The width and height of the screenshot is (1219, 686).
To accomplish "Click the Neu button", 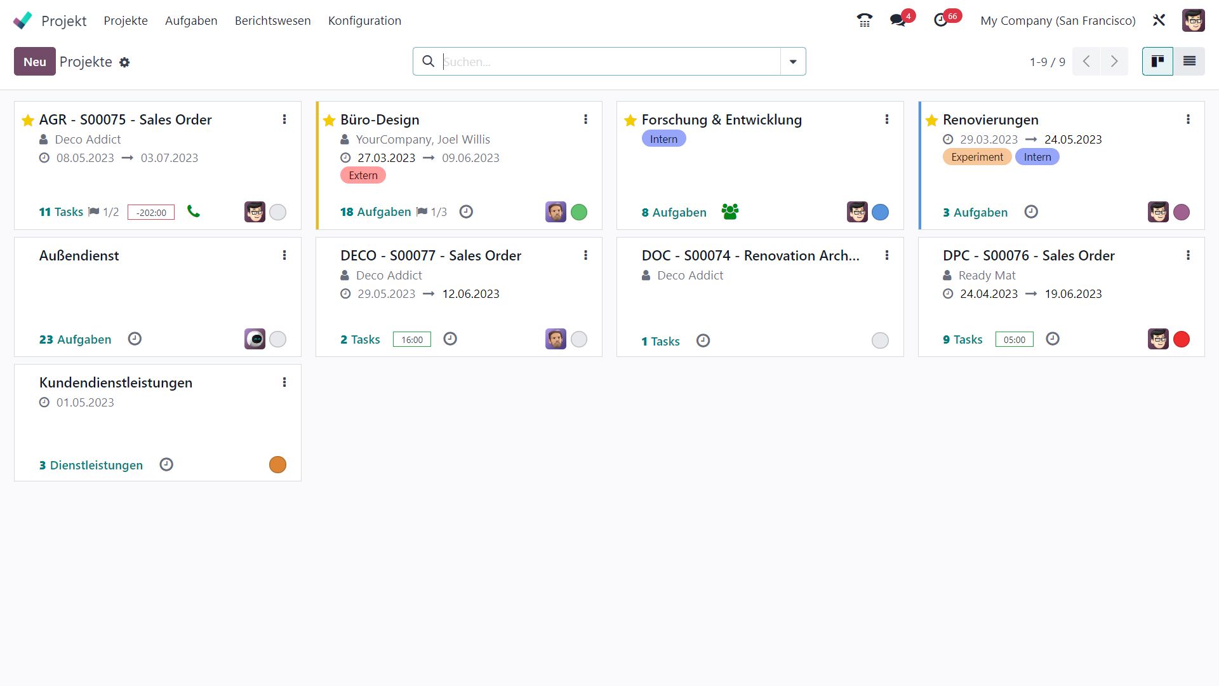I will [35, 62].
